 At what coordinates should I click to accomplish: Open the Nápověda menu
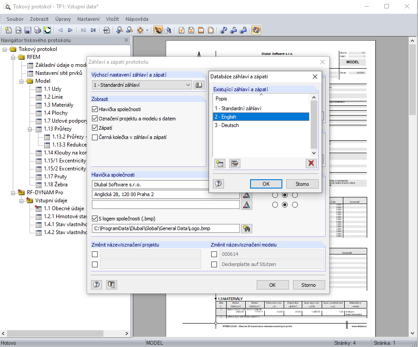(137, 19)
